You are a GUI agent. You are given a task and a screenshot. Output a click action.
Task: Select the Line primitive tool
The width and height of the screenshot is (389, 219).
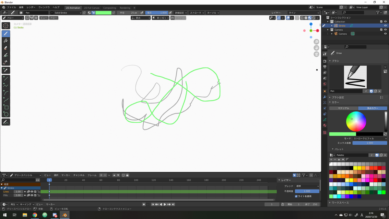click(6, 78)
